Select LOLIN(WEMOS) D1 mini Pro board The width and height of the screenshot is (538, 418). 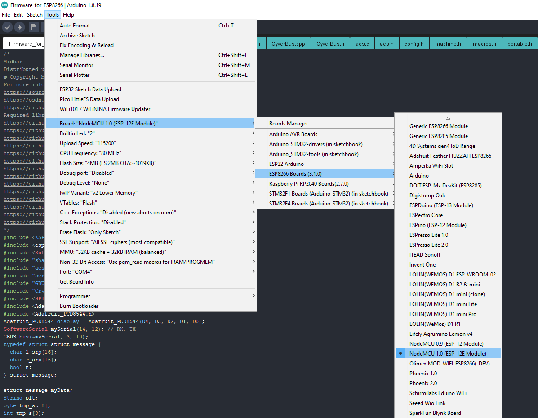[x=448, y=314]
